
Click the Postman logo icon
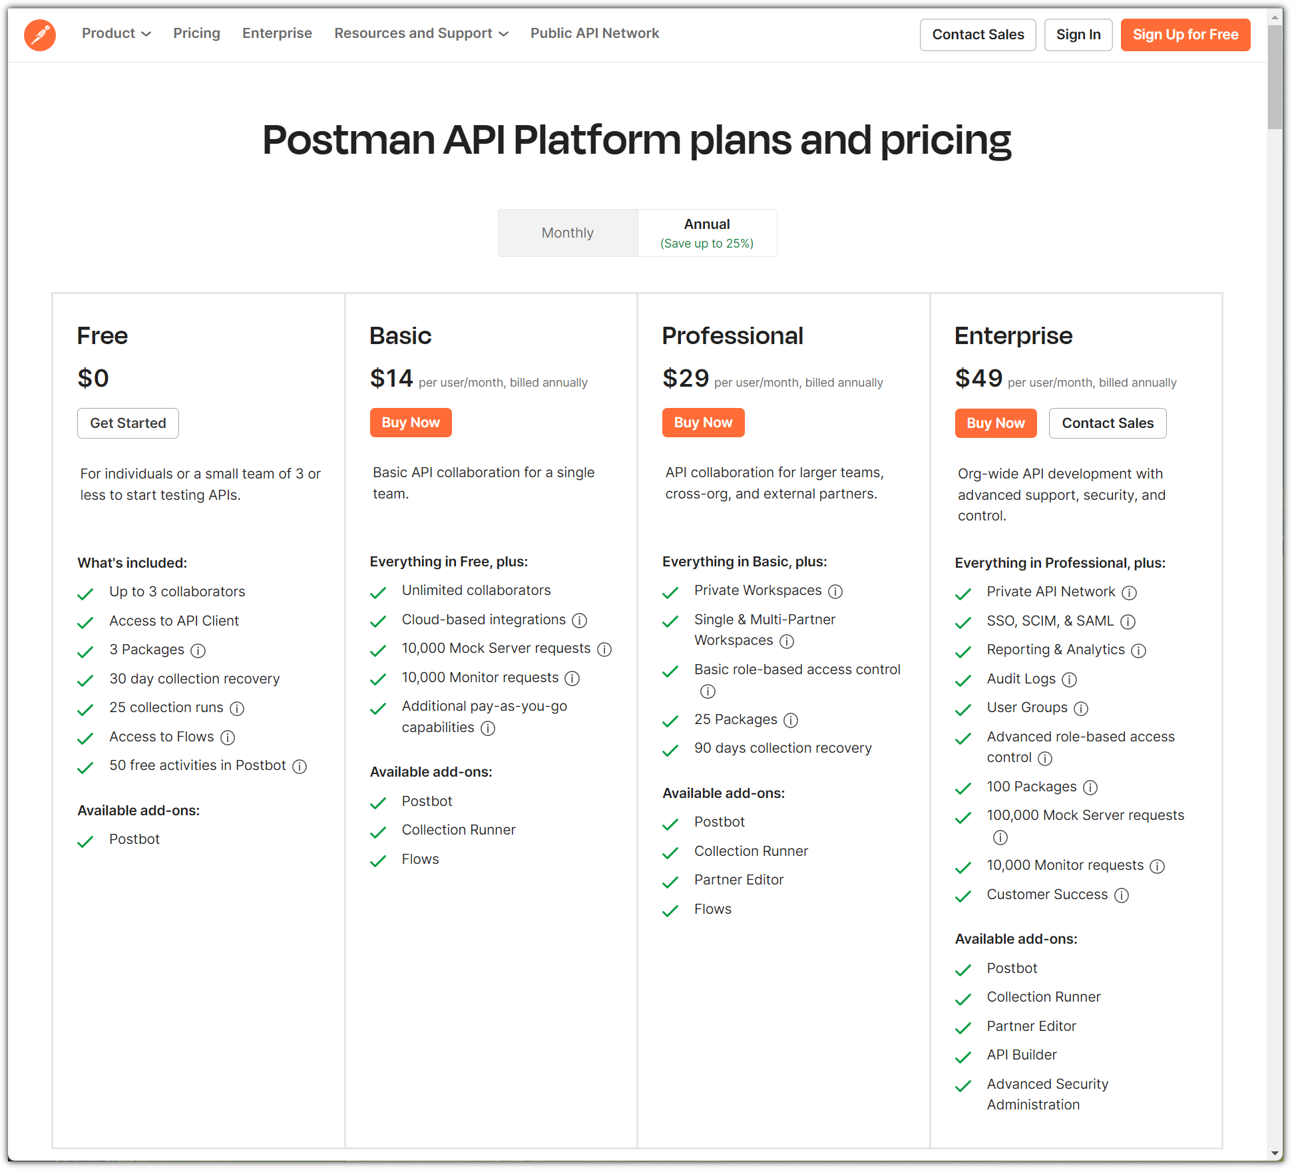point(40,35)
